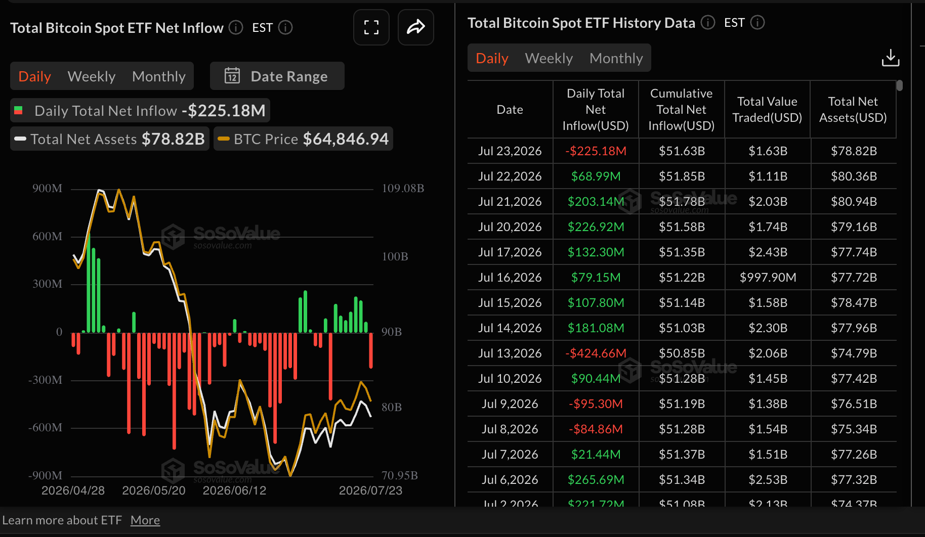This screenshot has height=537, width=925.
Task: Show info for Total Bitcoin Spot ETF Net Inflow
Action: [236, 27]
